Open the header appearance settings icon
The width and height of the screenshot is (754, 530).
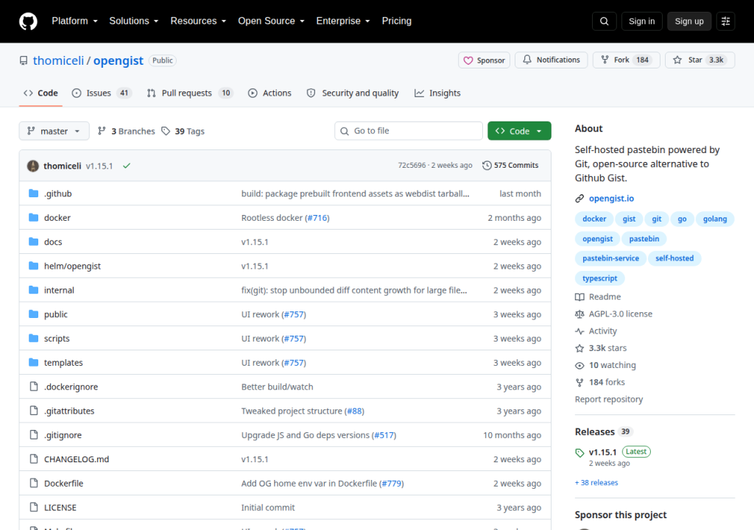(x=725, y=21)
